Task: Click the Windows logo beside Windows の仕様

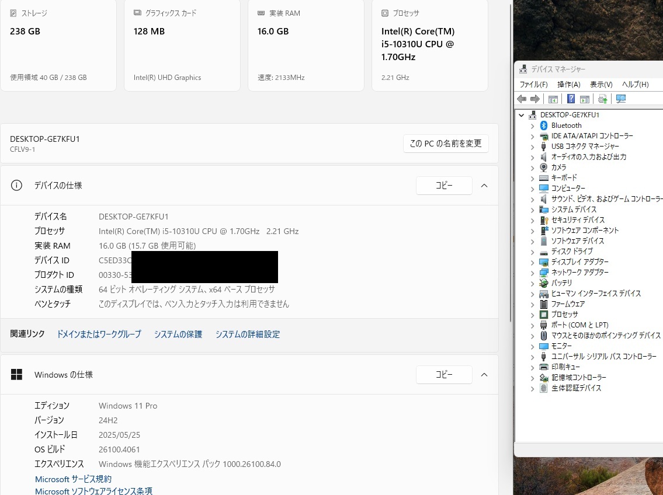Action: (x=16, y=375)
